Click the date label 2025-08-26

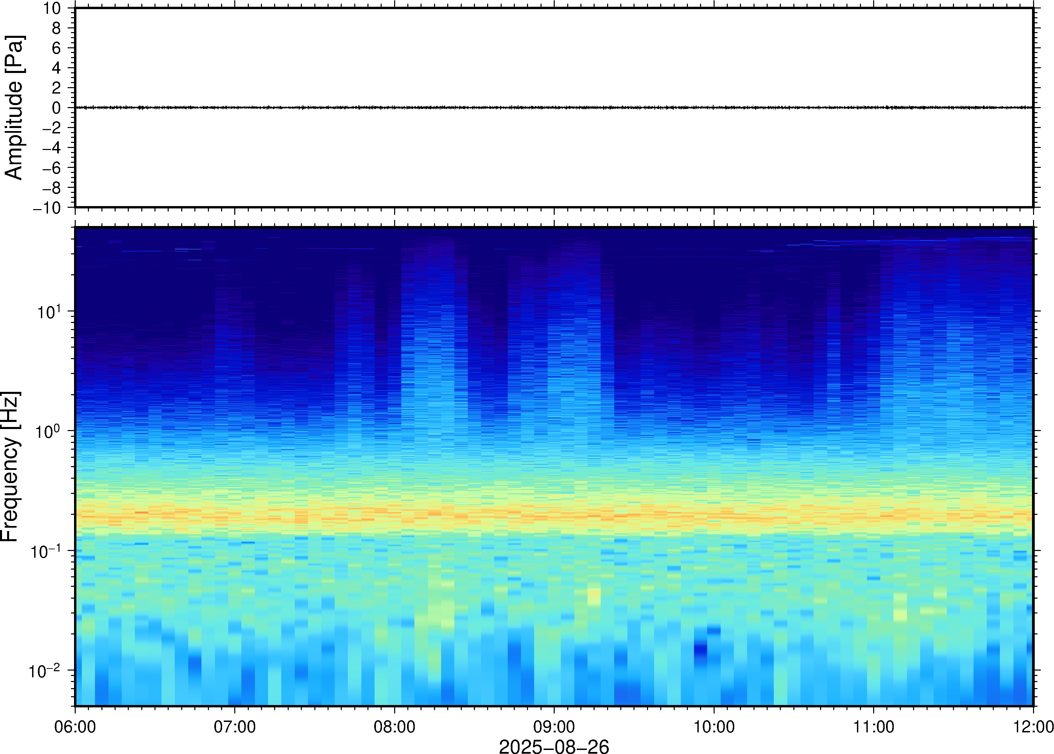click(554, 746)
